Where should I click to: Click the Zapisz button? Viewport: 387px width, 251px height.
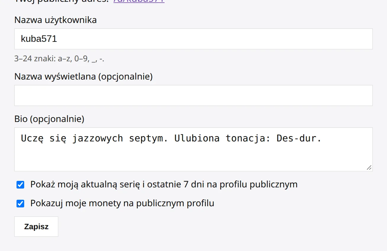click(36, 227)
